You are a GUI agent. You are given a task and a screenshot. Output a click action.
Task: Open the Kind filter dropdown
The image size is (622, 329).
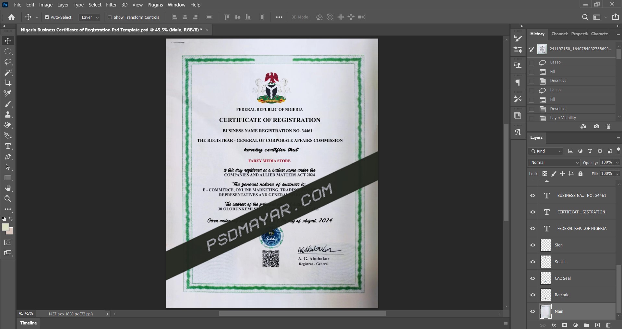[546, 151]
